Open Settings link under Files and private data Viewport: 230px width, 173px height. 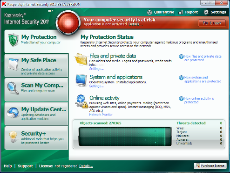coord(96,69)
